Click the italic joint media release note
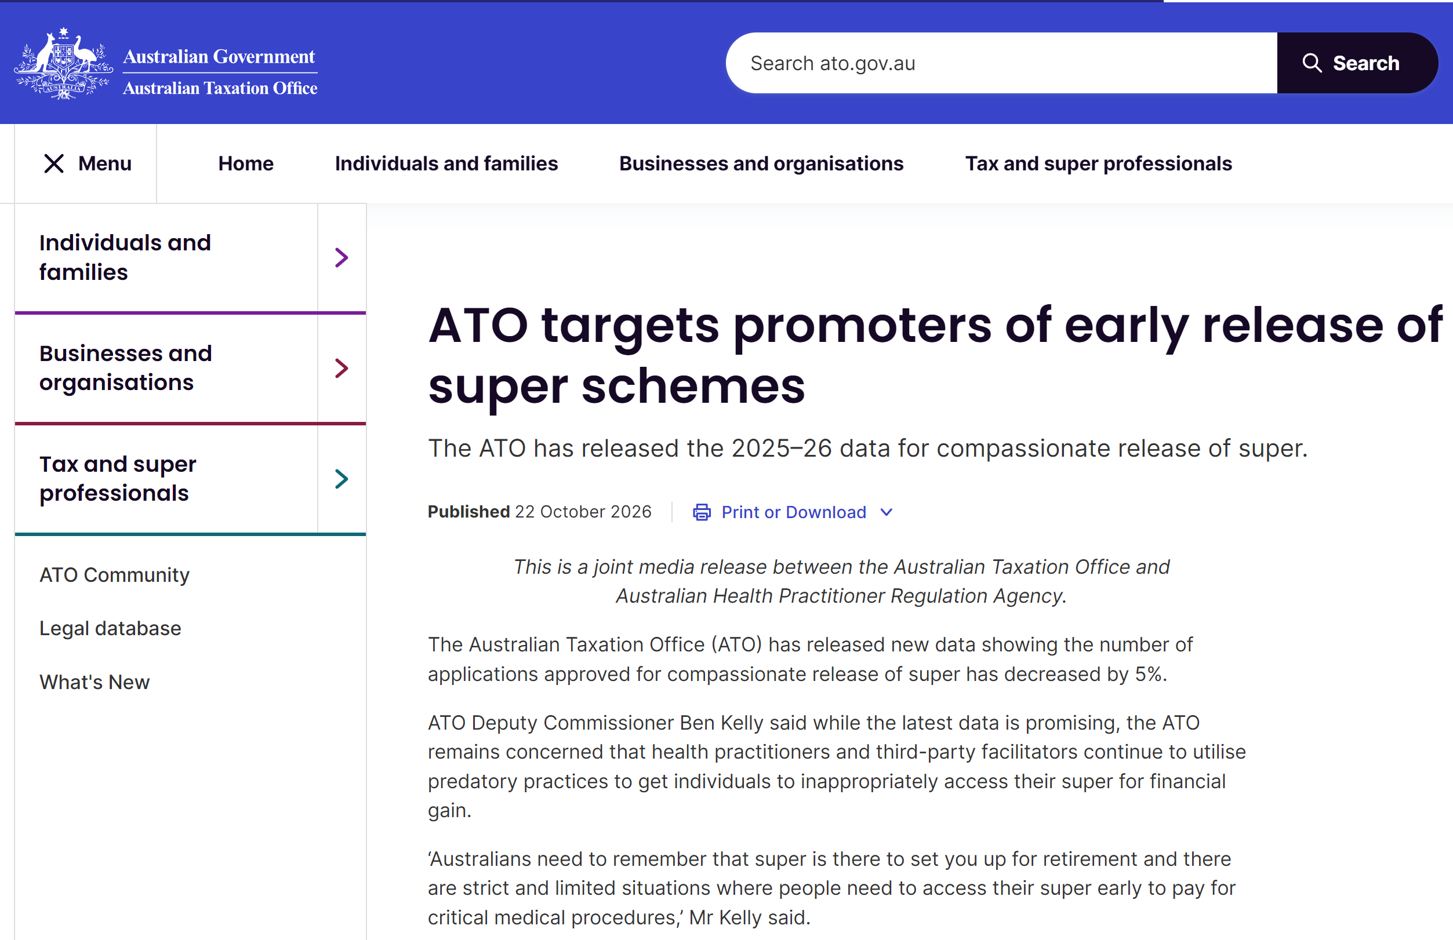 pos(841,582)
